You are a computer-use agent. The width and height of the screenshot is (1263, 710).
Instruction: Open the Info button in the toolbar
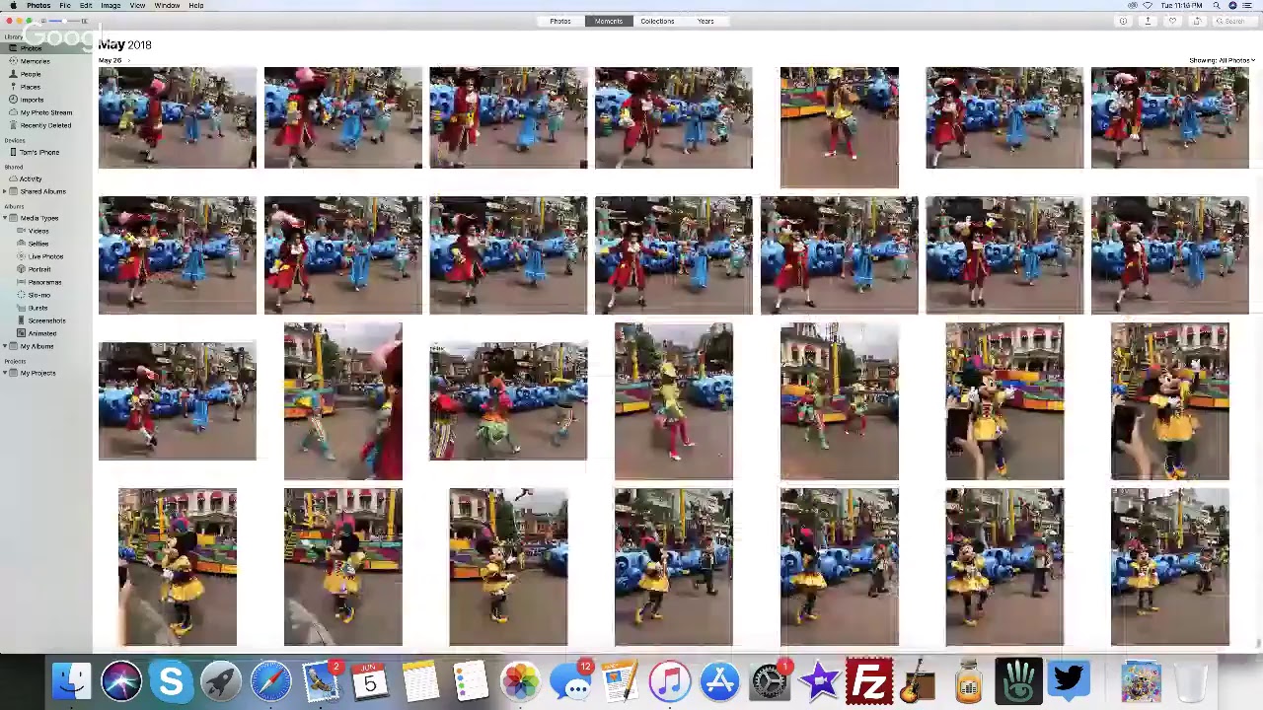1123,21
